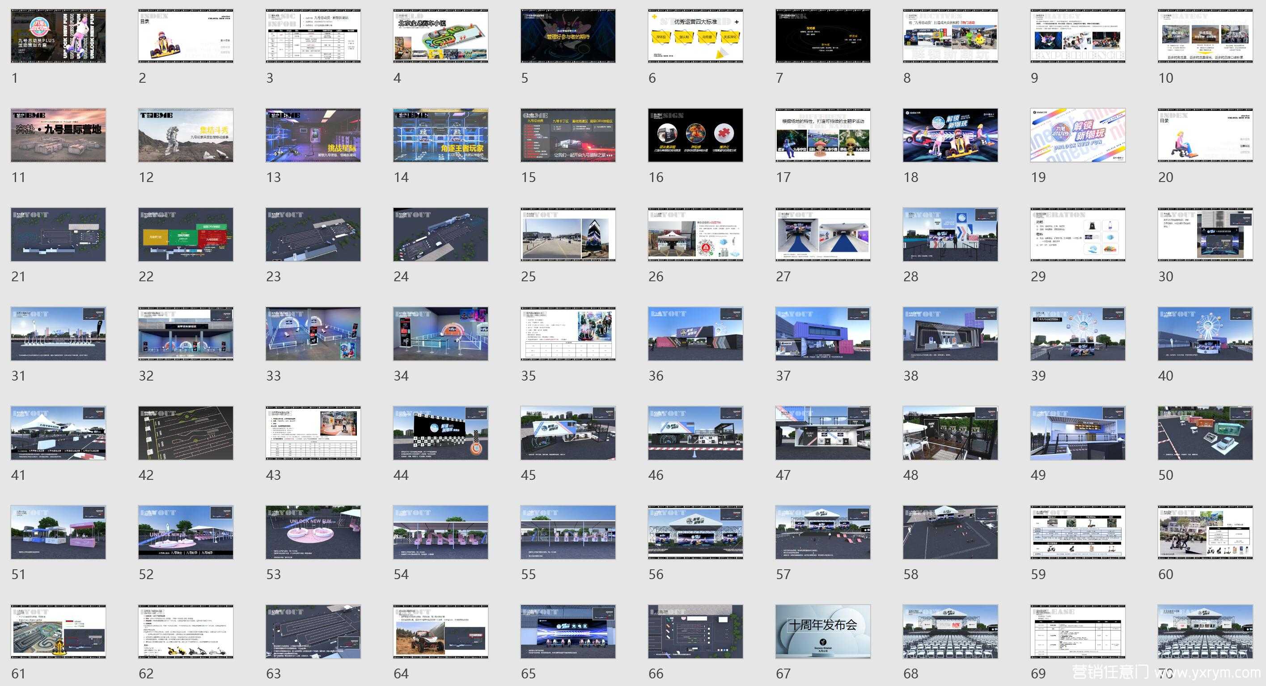Viewport: 1266px width, 686px height.
Task: Open slide 2 with the 目录 kart image
Action: pyautogui.click(x=185, y=36)
